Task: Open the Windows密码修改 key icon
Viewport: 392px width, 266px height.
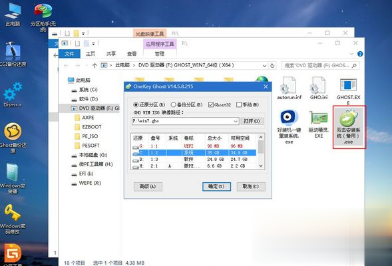Action: pos(13,219)
